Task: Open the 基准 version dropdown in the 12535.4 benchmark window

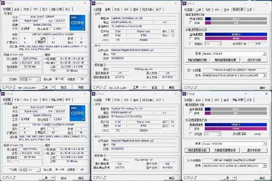Action: (234, 54)
